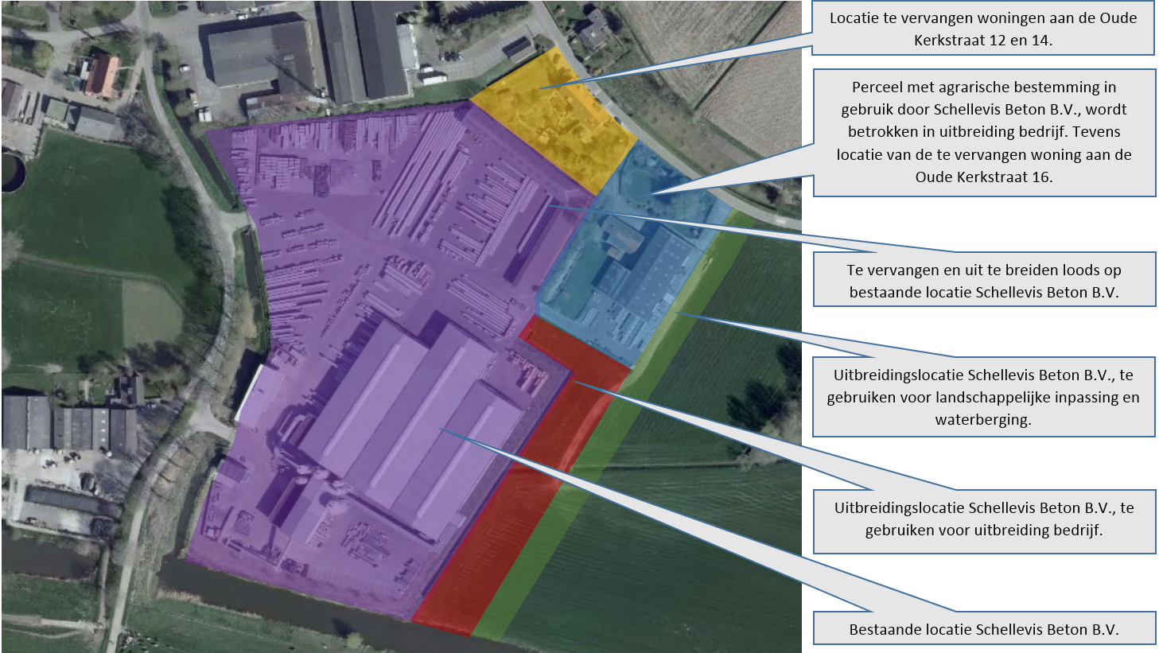Select the orange shaded parcel on map

click(557, 119)
